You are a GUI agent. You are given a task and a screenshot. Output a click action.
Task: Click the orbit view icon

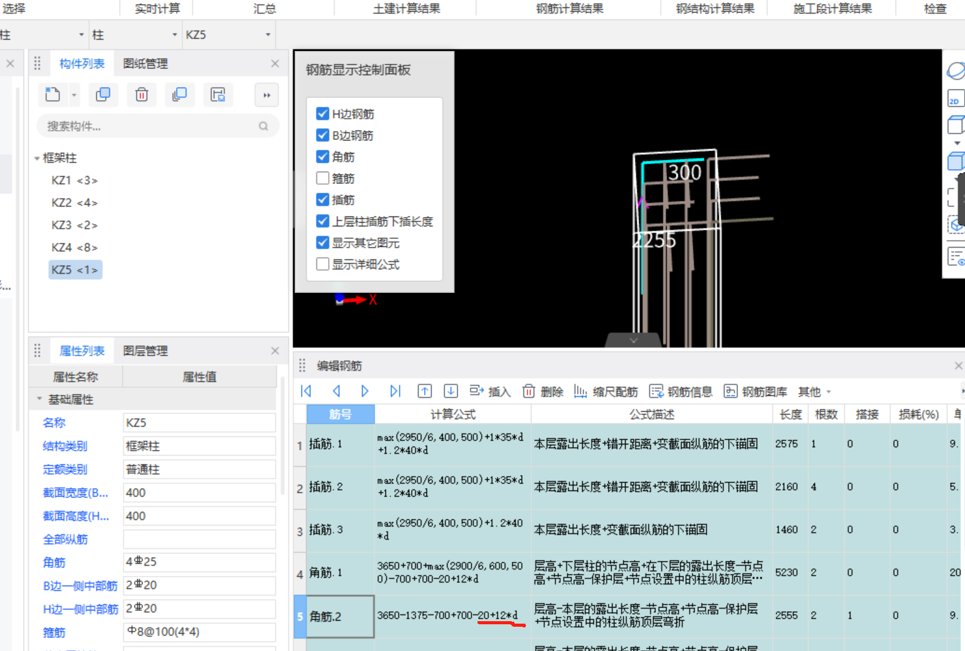click(956, 70)
